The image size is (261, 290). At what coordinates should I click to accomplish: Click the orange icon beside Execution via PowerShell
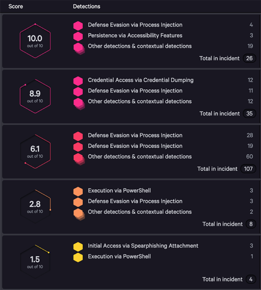(78, 191)
